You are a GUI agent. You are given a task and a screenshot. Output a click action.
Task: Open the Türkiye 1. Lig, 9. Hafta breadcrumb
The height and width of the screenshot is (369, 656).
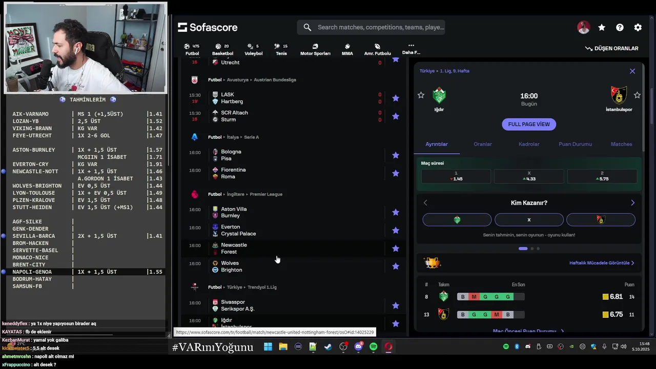[x=444, y=71]
